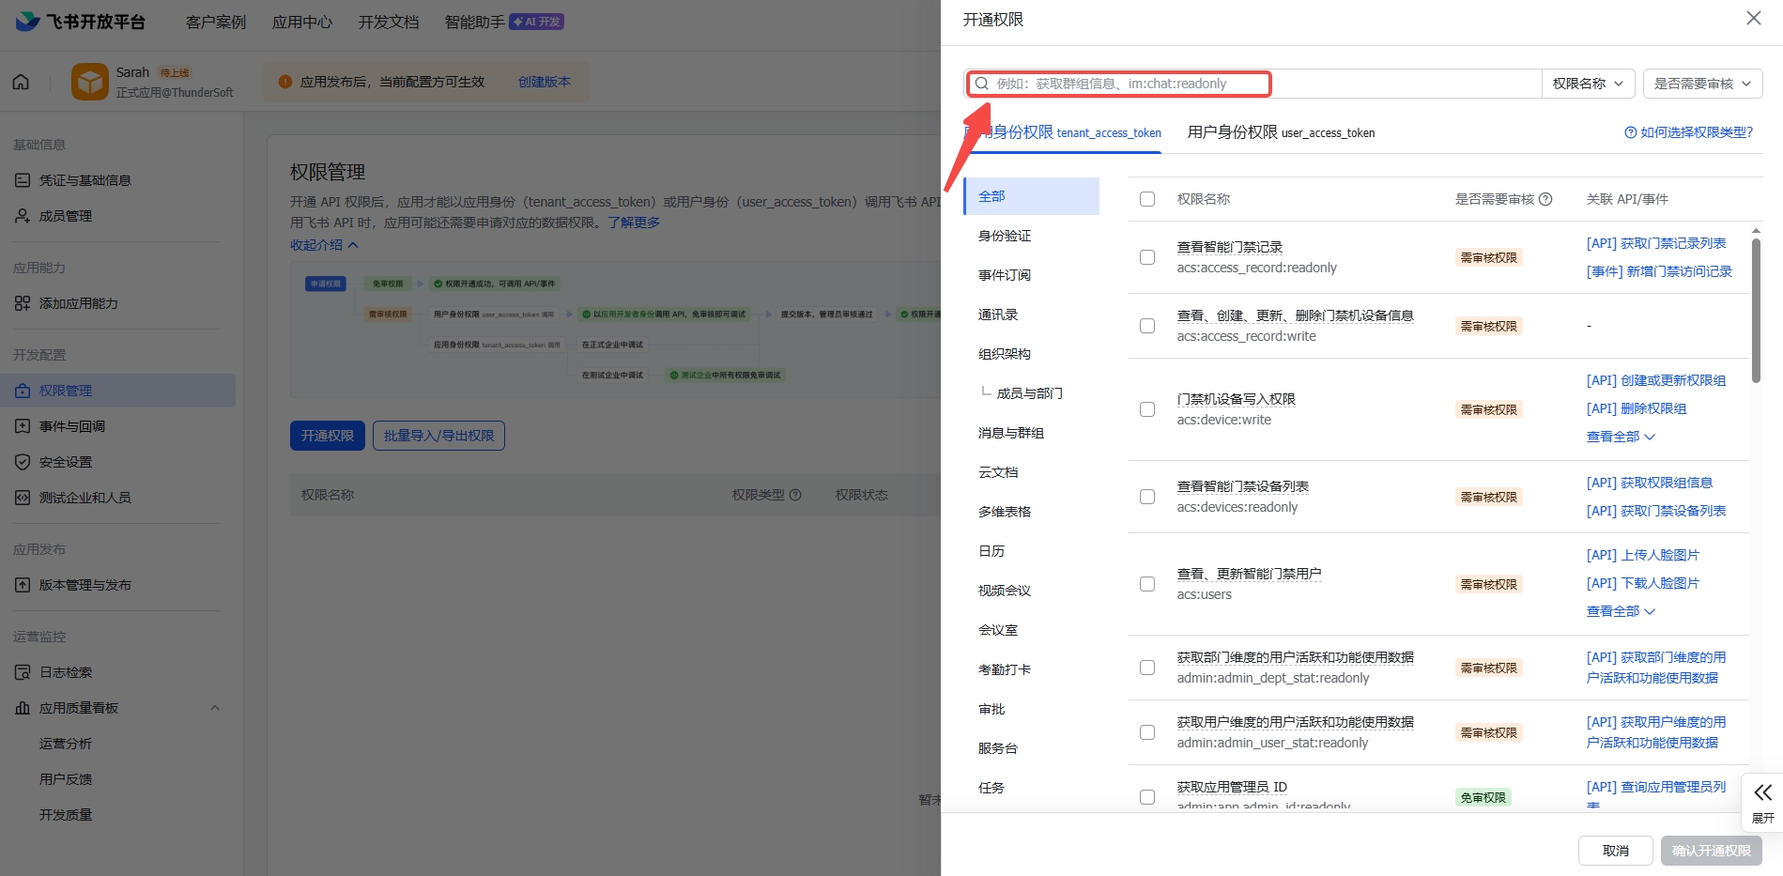The image size is (1783, 876).
Task: Collapse the 应用质量看板 sidebar section
Action: [215, 708]
